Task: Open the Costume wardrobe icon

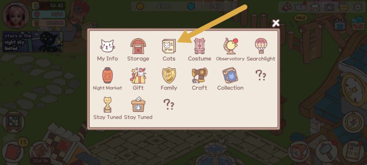Action: (x=200, y=46)
